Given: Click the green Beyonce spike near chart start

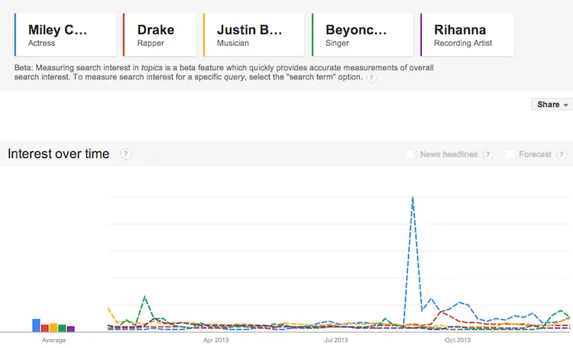Looking at the screenshot, I should (144, 297).
